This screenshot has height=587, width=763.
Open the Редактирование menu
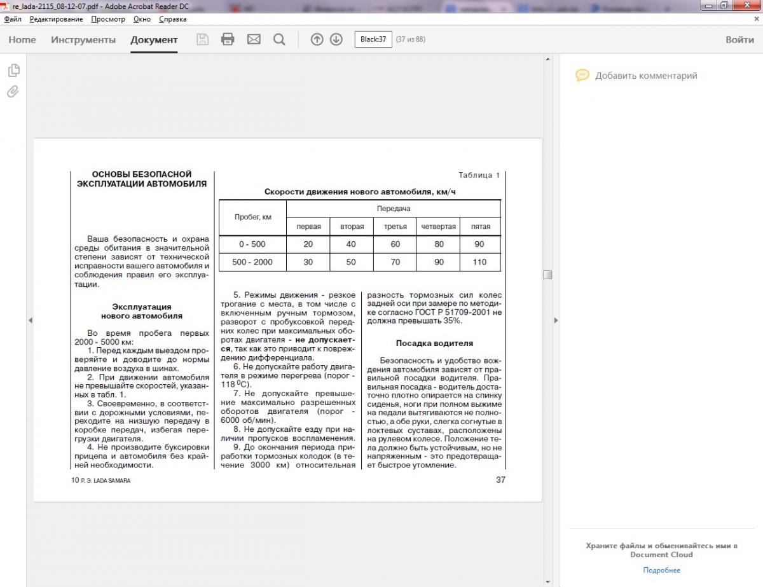(56, 19)
